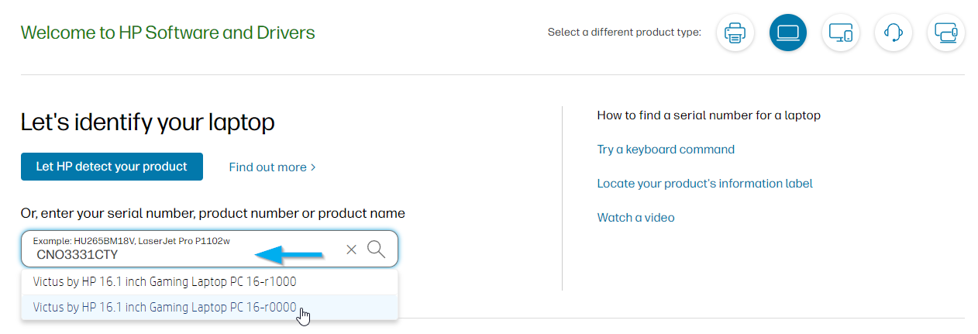Open Try a keyboard command link

665,150
